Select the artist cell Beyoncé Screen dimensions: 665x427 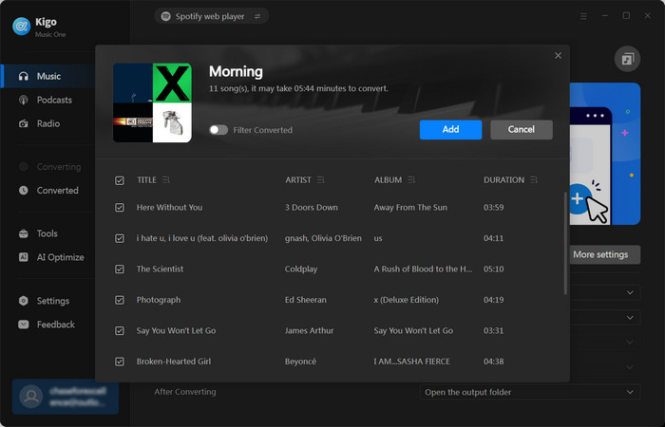coord(300,362)
